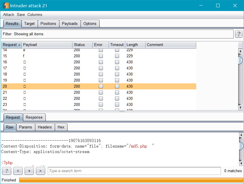This screenshot has height=184, width=244.
Task: Minimize the Intruder attack window
Action: coord(201,5)
